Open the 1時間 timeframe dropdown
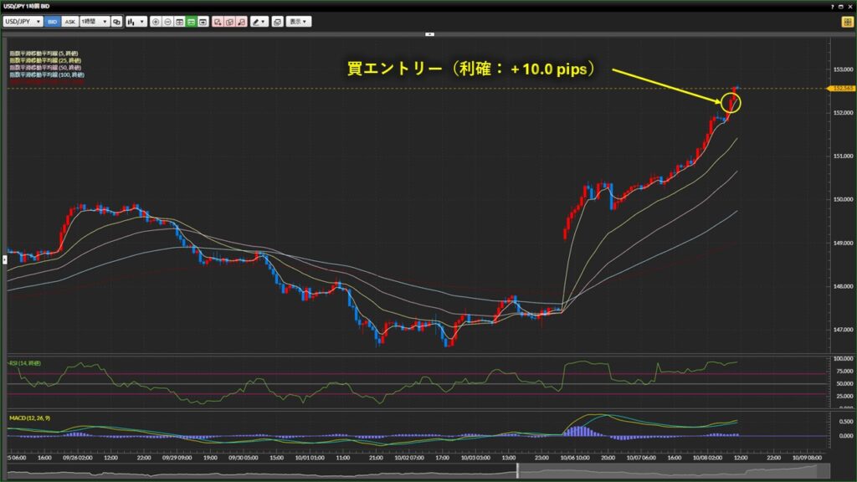Screen dimensions: 857x482 (x=94, y=22)
